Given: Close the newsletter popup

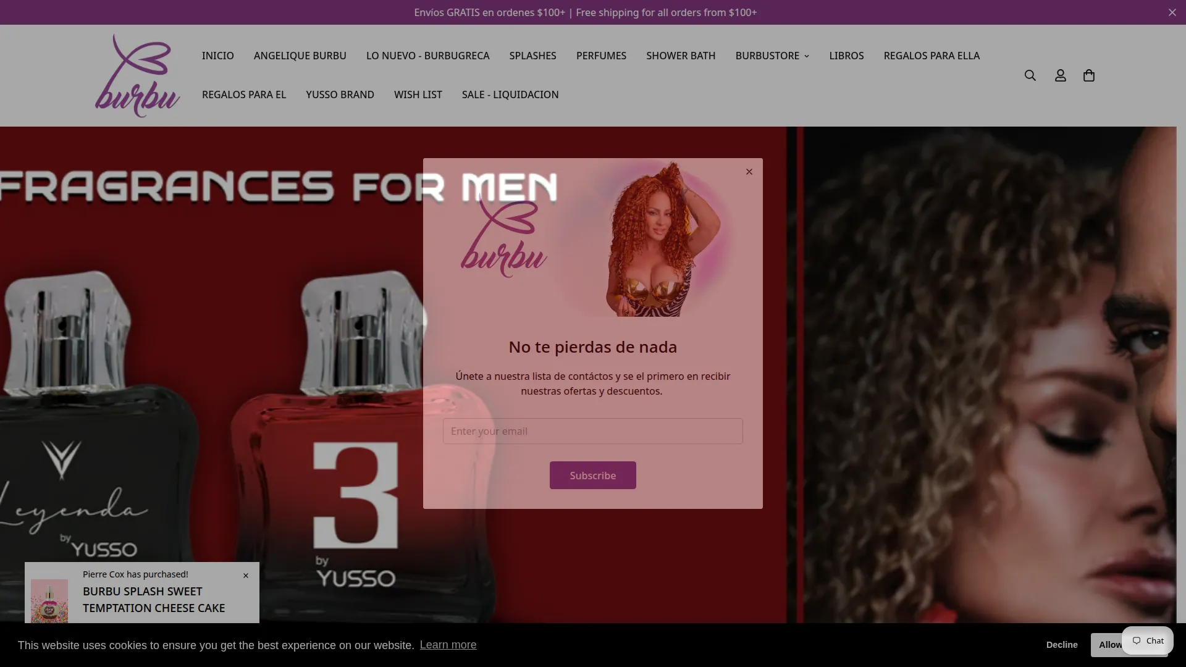Looking at the screenshot, I should [x=749, y=172].
